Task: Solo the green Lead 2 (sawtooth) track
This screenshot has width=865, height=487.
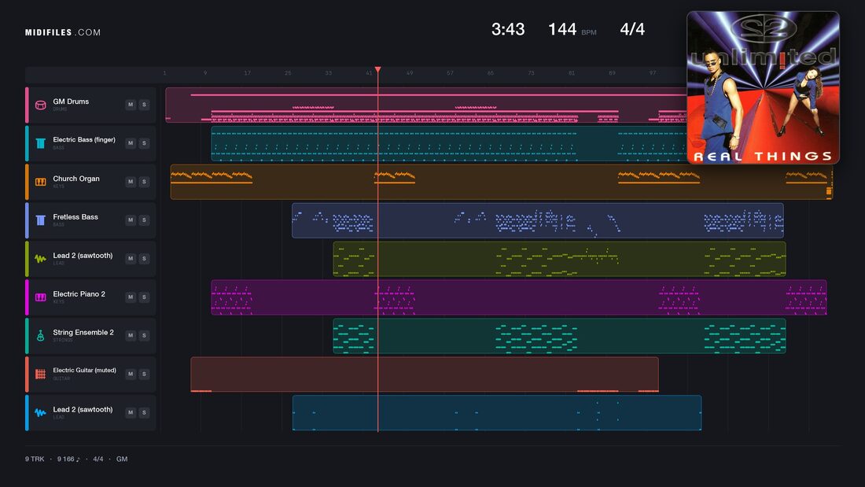Action: pos(144,258)
